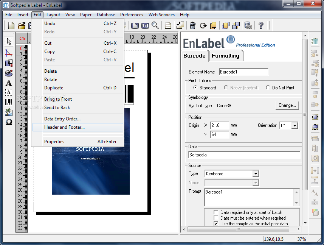
Task: Select the letter A text tool
Action: (9, 83)
